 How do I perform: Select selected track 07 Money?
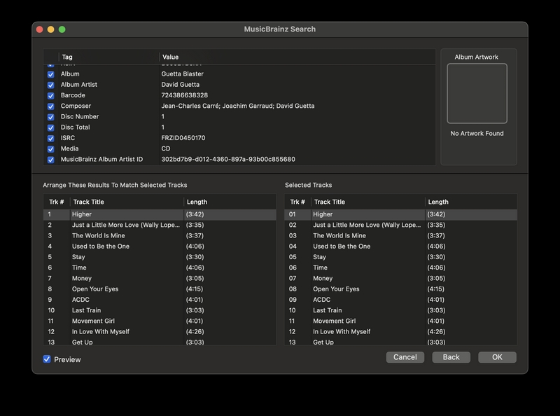coord(400,279)
